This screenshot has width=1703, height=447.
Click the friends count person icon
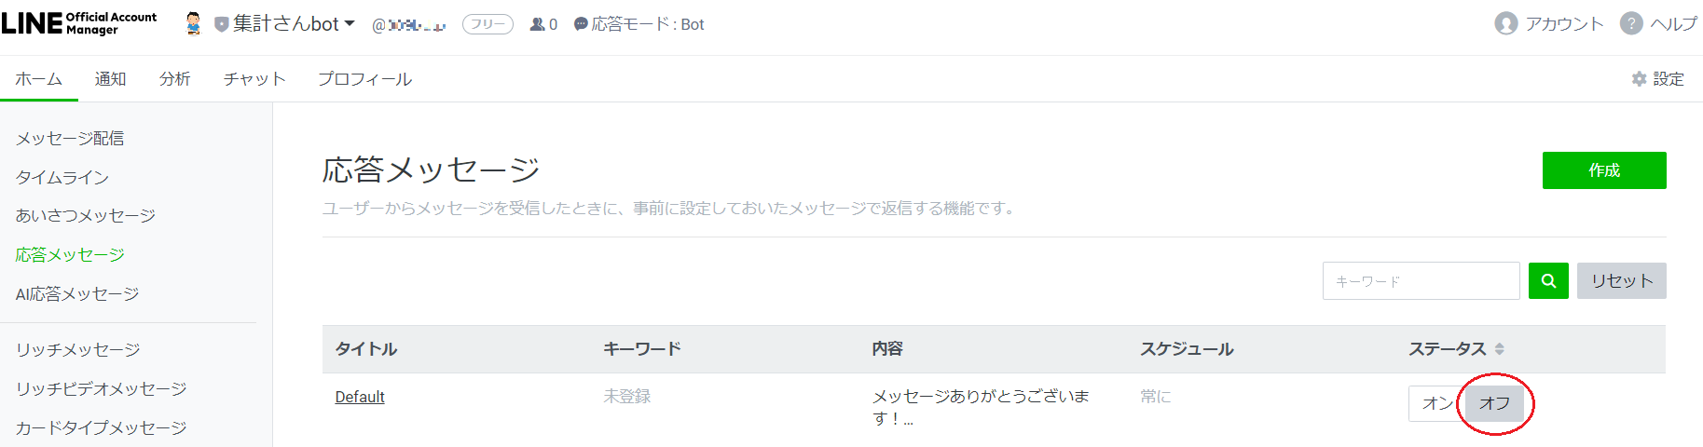[538, 24]
